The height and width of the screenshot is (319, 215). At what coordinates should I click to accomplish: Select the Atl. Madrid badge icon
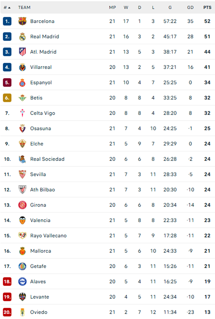click(x=22, y=52)
